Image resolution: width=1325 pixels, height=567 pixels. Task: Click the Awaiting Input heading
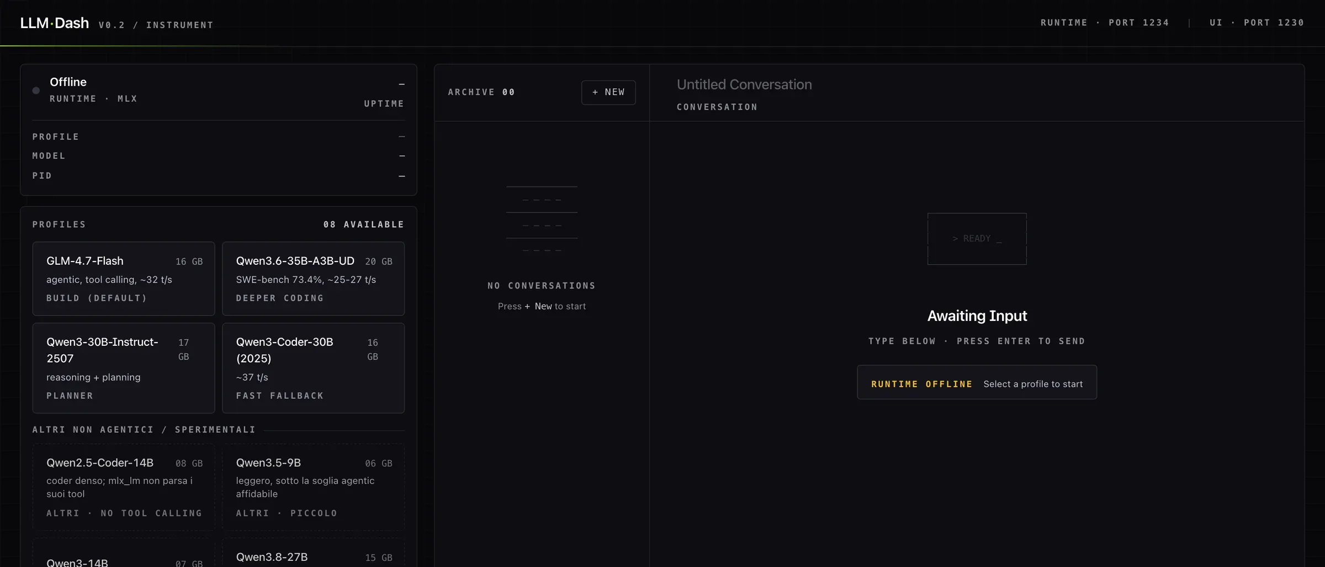[977, 315]
